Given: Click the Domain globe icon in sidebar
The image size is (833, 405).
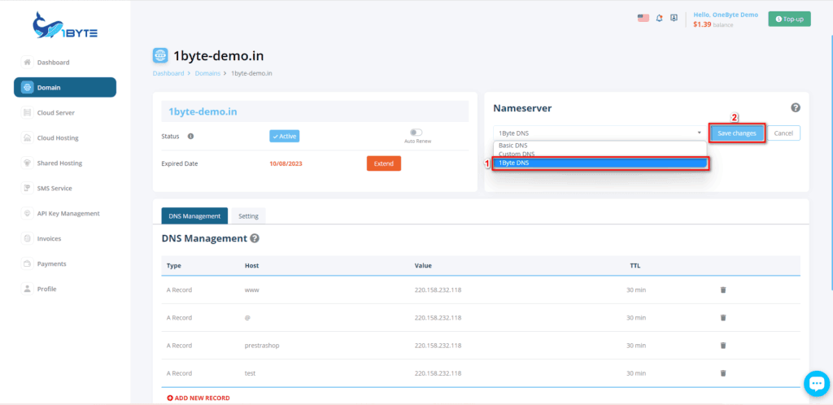Looking at the screenshot, I should (27, 88).
